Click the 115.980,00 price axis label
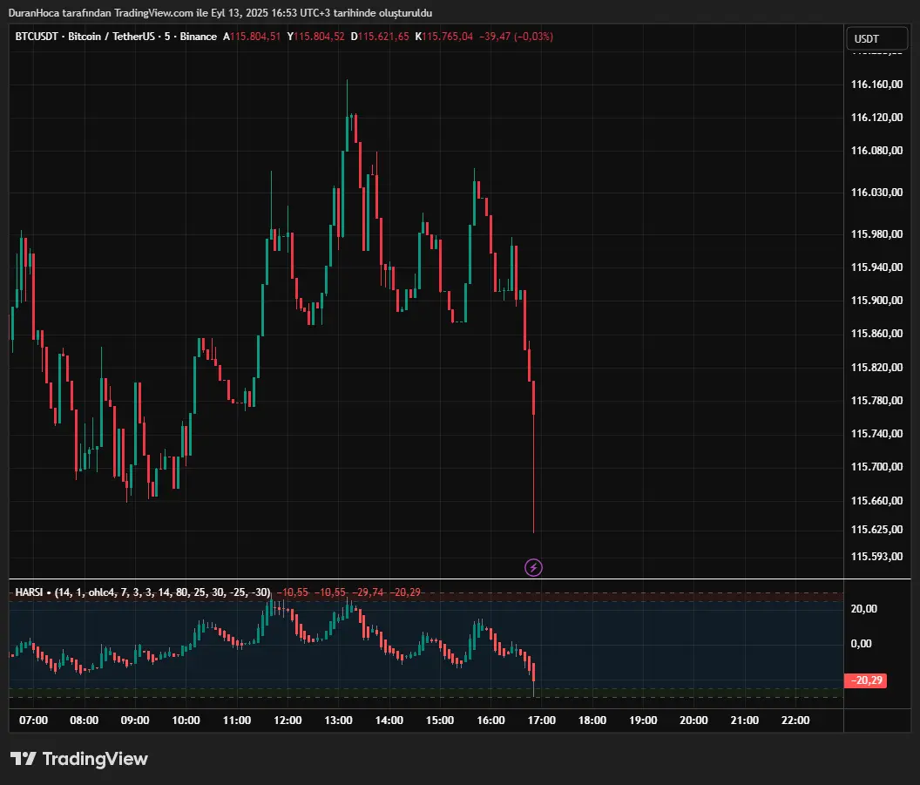 coord(876,234)
